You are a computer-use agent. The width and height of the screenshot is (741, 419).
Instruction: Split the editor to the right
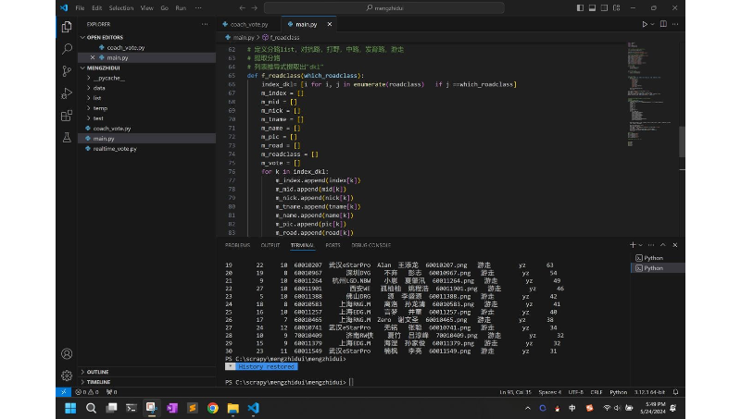[x=663, y=24]
